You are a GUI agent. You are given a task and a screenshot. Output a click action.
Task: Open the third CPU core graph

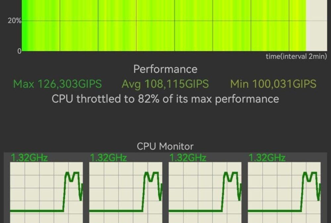pyautogui.click(x=205, y=192)
